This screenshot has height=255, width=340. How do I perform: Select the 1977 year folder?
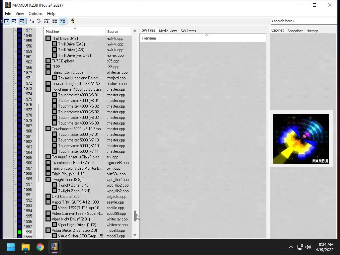[x=28, y=110]
